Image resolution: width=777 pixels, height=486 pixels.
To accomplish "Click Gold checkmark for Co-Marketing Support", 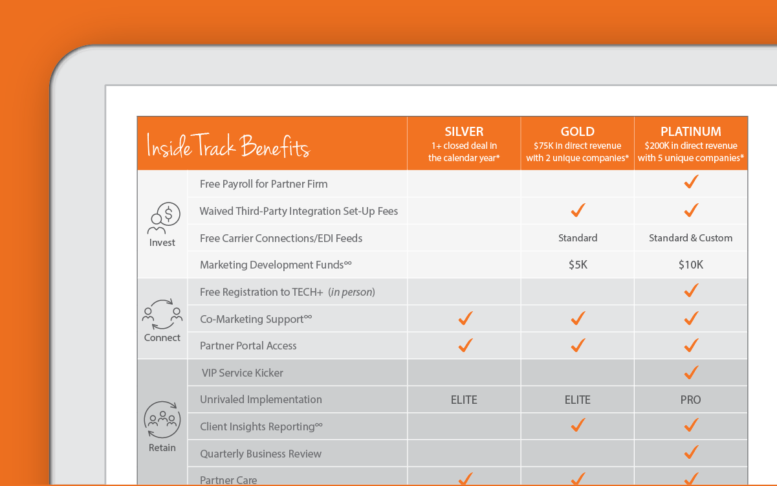I will [578, 318].
